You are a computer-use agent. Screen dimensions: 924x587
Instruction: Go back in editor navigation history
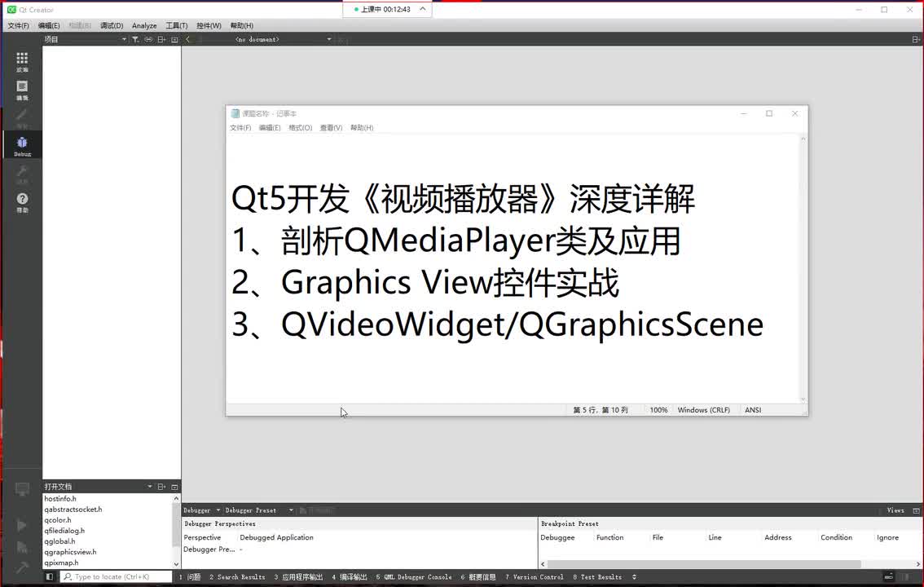tap(188, 39)
